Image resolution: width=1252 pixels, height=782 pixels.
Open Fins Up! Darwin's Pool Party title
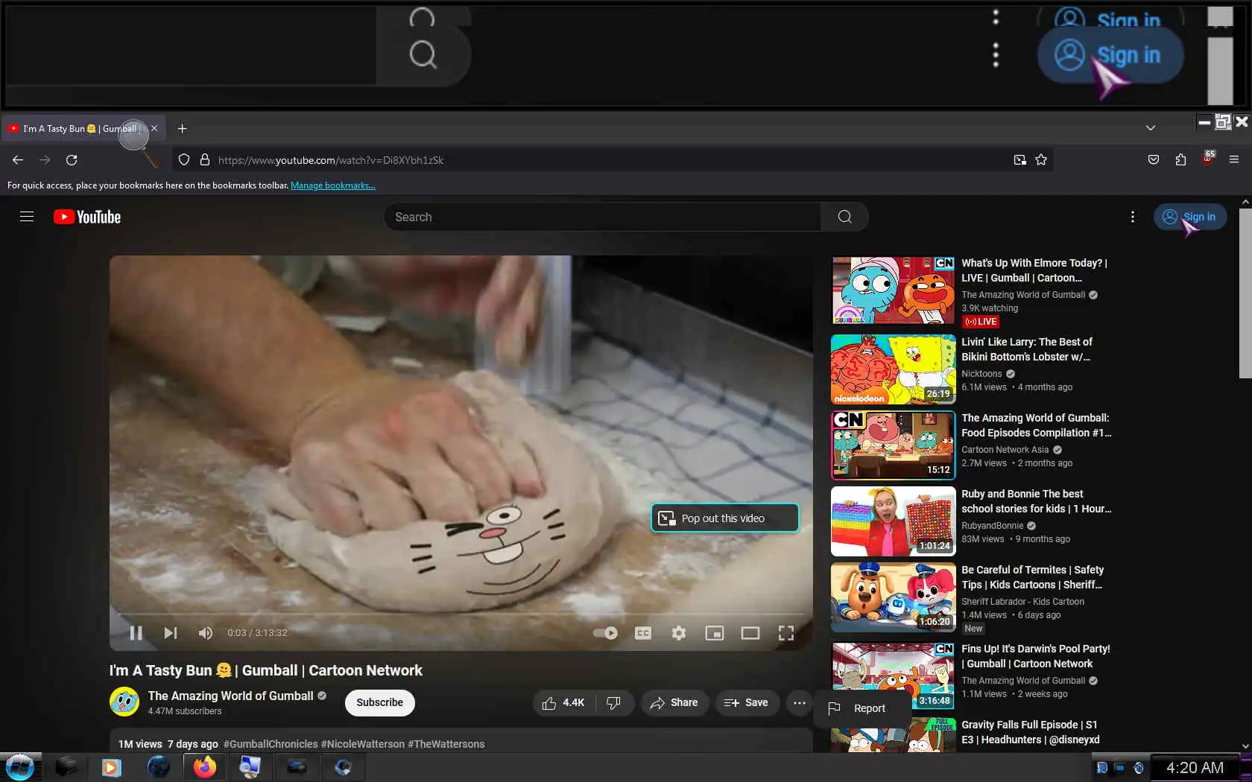tap(1036, 656)
